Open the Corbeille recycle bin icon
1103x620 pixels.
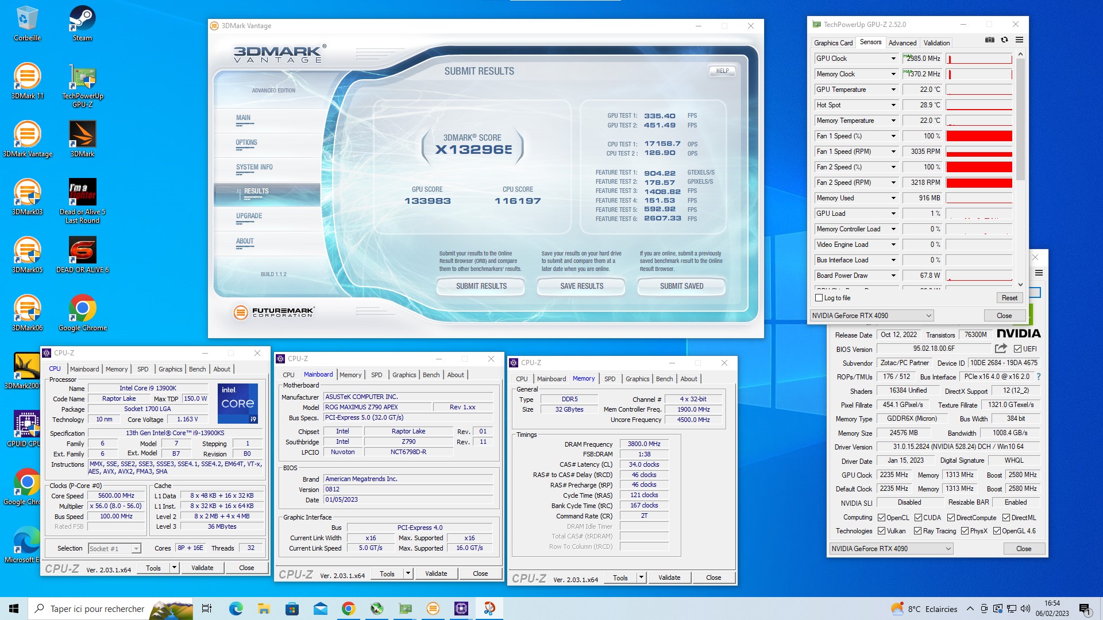[x=27, y=24]
